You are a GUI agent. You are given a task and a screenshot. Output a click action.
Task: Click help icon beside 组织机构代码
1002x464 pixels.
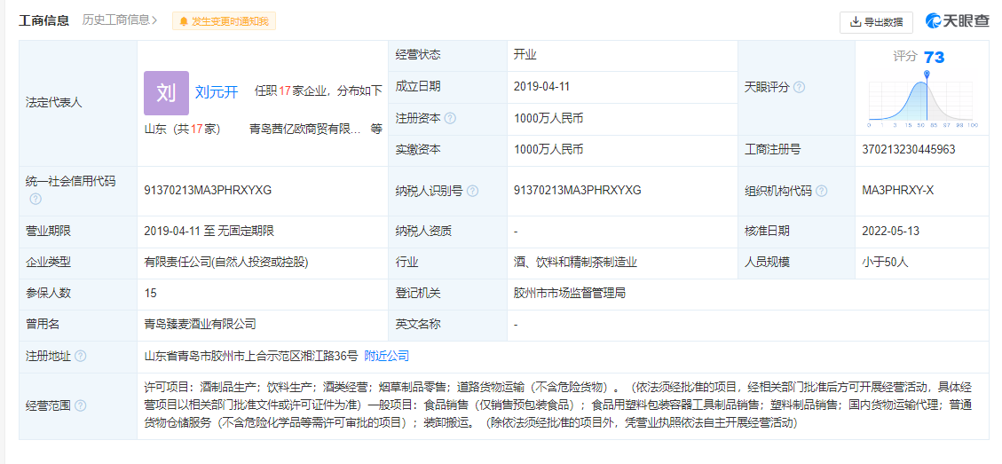(x=821, y=191)
